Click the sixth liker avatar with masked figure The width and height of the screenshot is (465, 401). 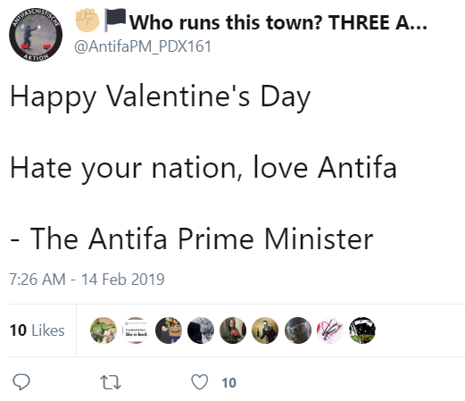[265, 330]
